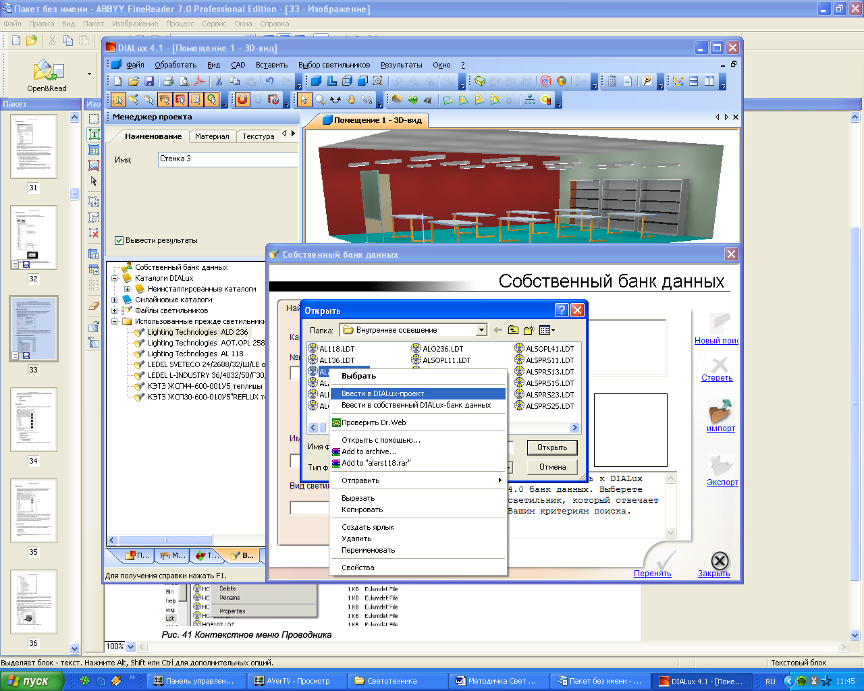This screenshot has width=864, height=691.
Task: Toggle the Вывести результаты checkbox
Action: coord(119,240)
